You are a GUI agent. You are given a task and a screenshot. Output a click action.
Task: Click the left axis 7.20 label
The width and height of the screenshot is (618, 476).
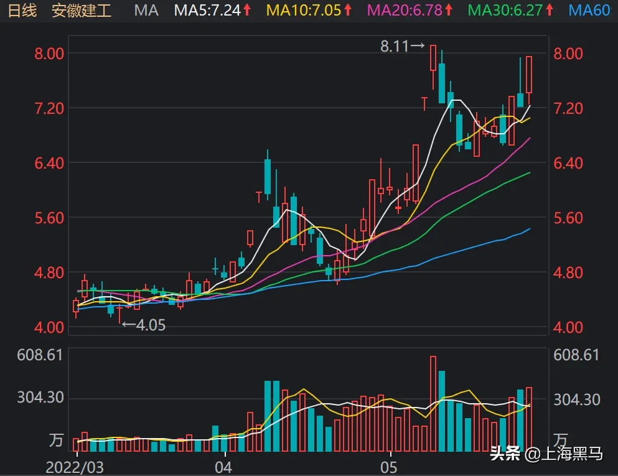[x=49, y=108]
